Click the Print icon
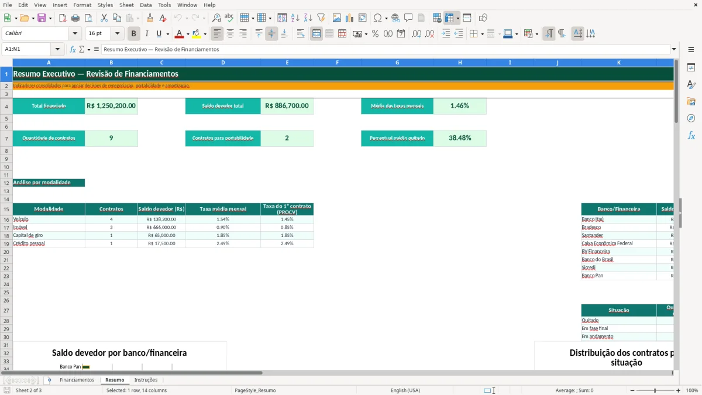The width and height of the screenshot is (702, 395). [x=75, y=18]
